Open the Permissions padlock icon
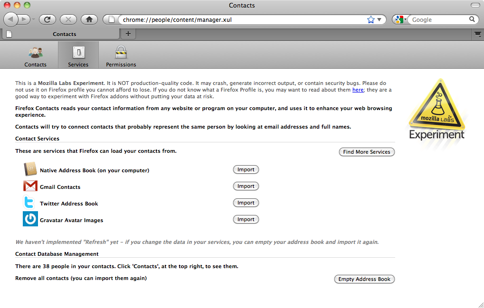Screen dimensions: 484x308 click(121, 53)
